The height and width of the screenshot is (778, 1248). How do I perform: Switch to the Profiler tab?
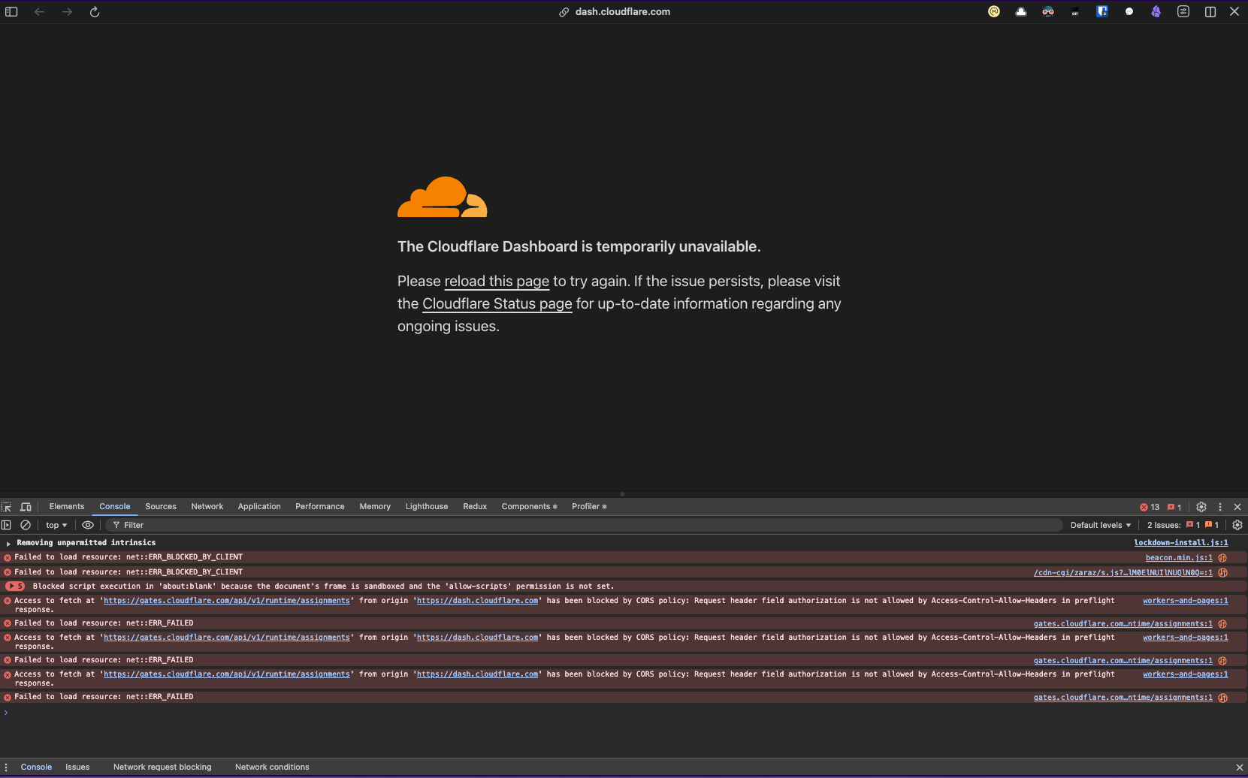[589, 507]
